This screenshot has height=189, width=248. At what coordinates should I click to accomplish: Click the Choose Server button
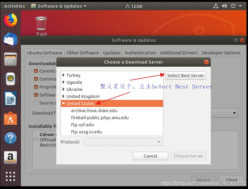tap(189, 156)
